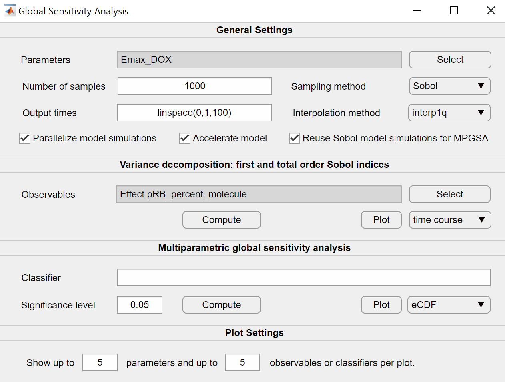Image resolution: width=505 pixels, height=382 pixels.
Task: Expand the Interpolation method dropdown
Action: pos(449,113)
